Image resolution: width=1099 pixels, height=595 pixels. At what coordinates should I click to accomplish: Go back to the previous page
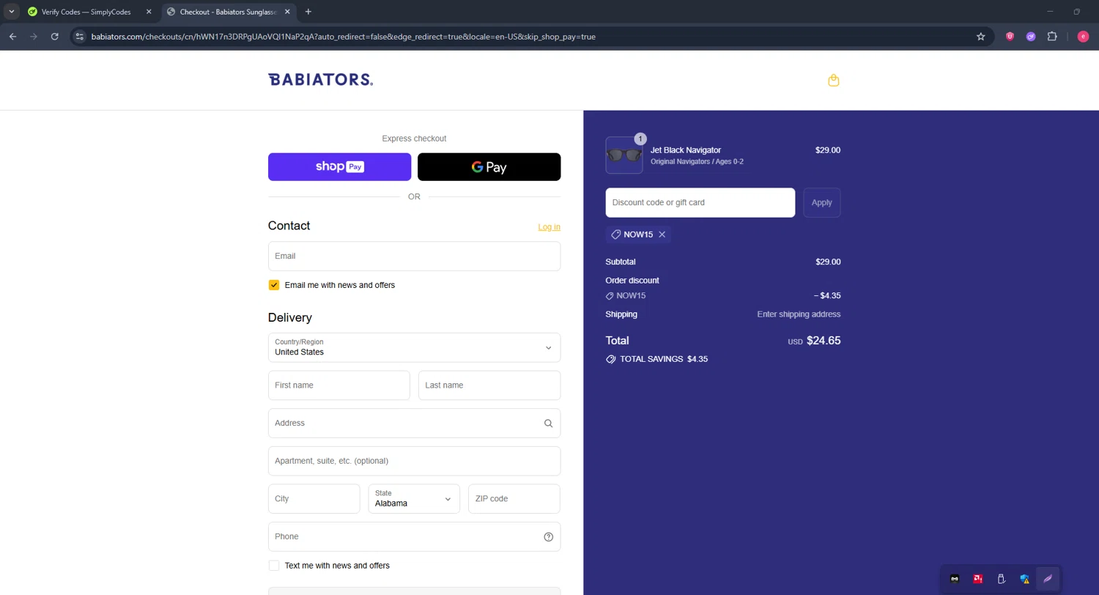[x=12, y=37]
